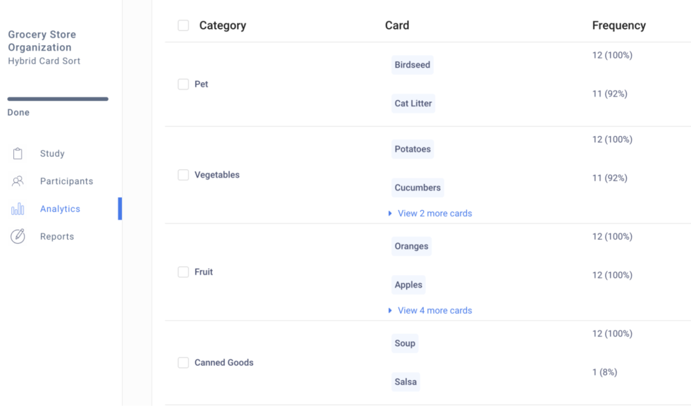Viewport: 691px width, 406px height.
Task: Click the progress bar above Done
Action: coord(56,99)
